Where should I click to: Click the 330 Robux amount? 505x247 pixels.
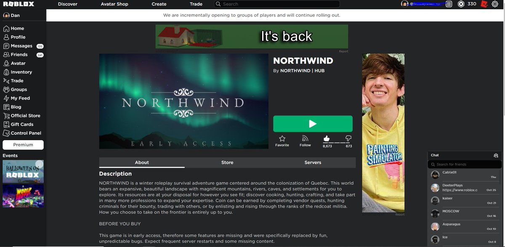pyautogui.click(x=472, y=4)
